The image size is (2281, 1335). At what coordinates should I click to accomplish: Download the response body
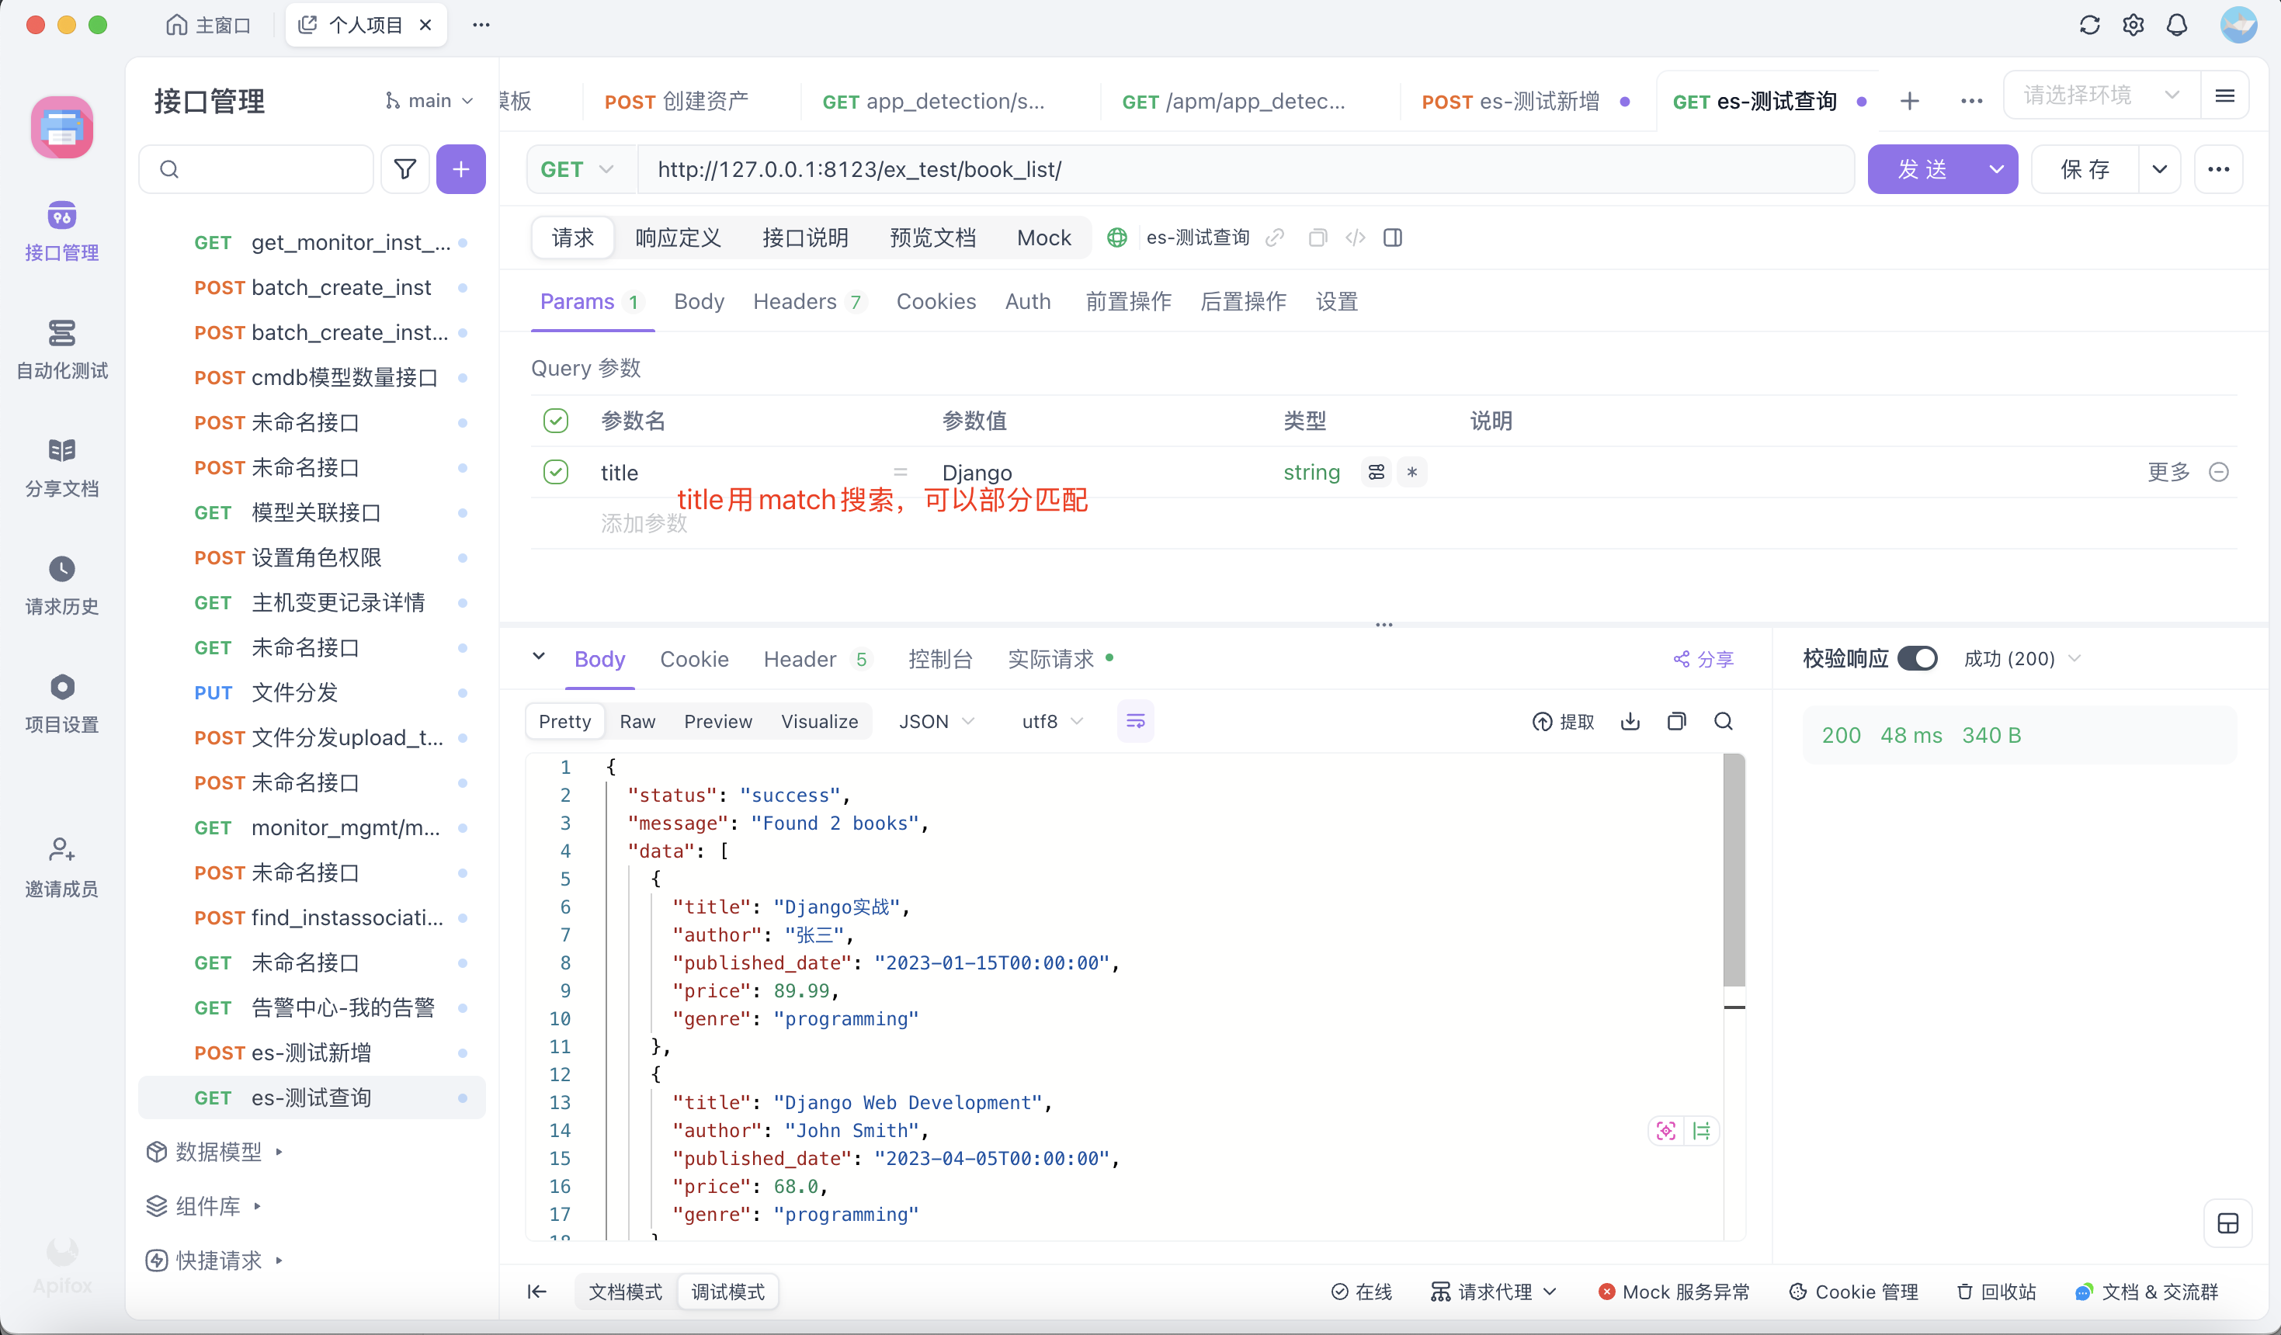click(1630, 721)
